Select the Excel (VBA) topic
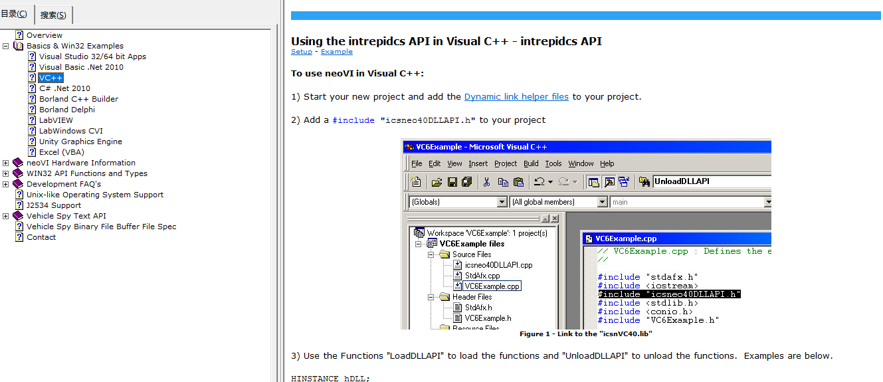The image size is (883, 382). pos(62,152)
